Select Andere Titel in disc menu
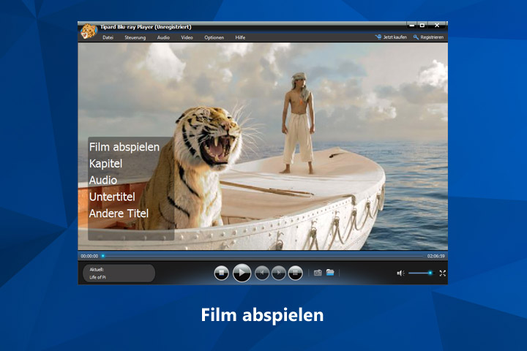 click(x=119, y=214)
